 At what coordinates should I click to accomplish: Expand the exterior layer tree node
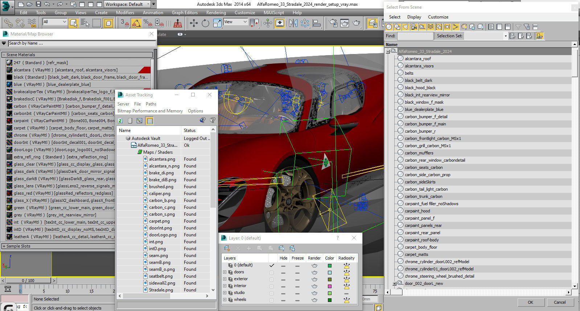(225, 279)
